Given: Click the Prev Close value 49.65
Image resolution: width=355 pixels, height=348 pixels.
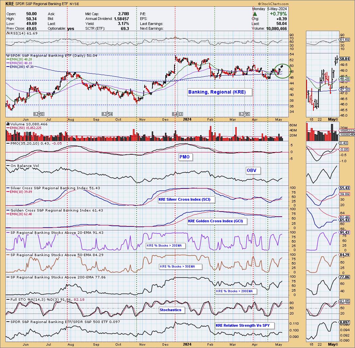Looking at the screenshot, I should [31, 28].
